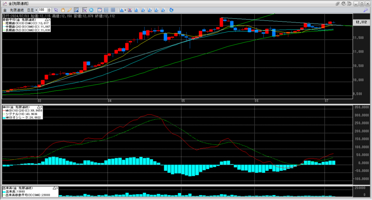Increase the bar count spinner value

[49, 9]
